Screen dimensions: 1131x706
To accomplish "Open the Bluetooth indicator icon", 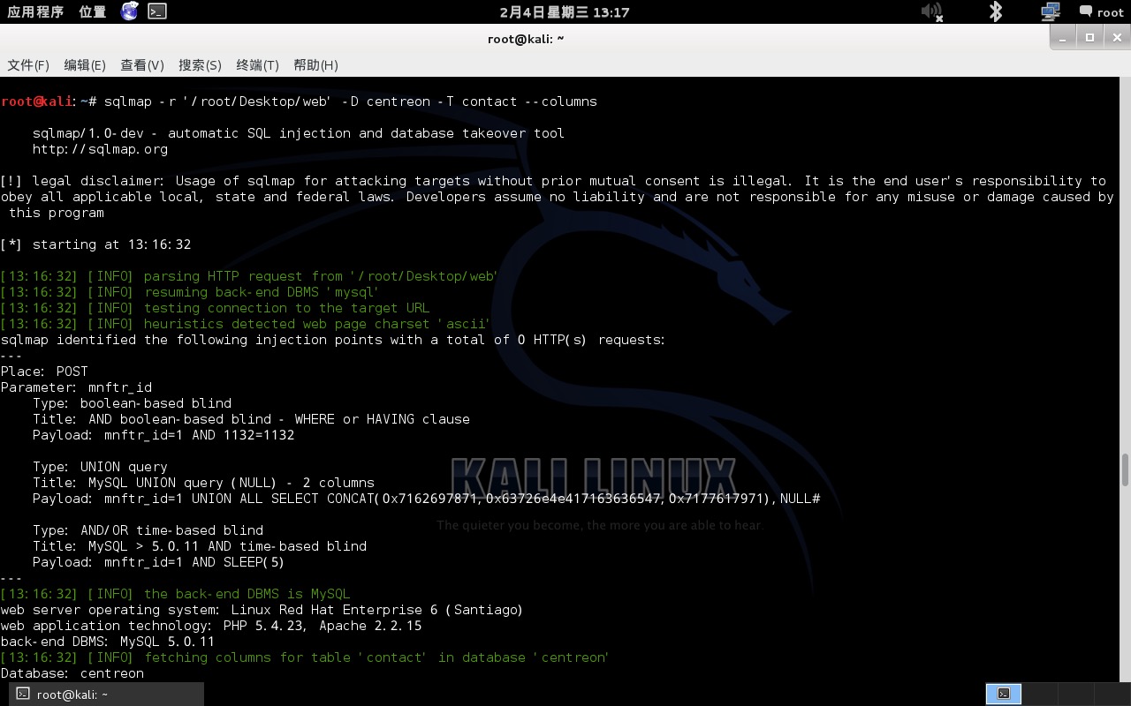I will click(x=996, y=11).
